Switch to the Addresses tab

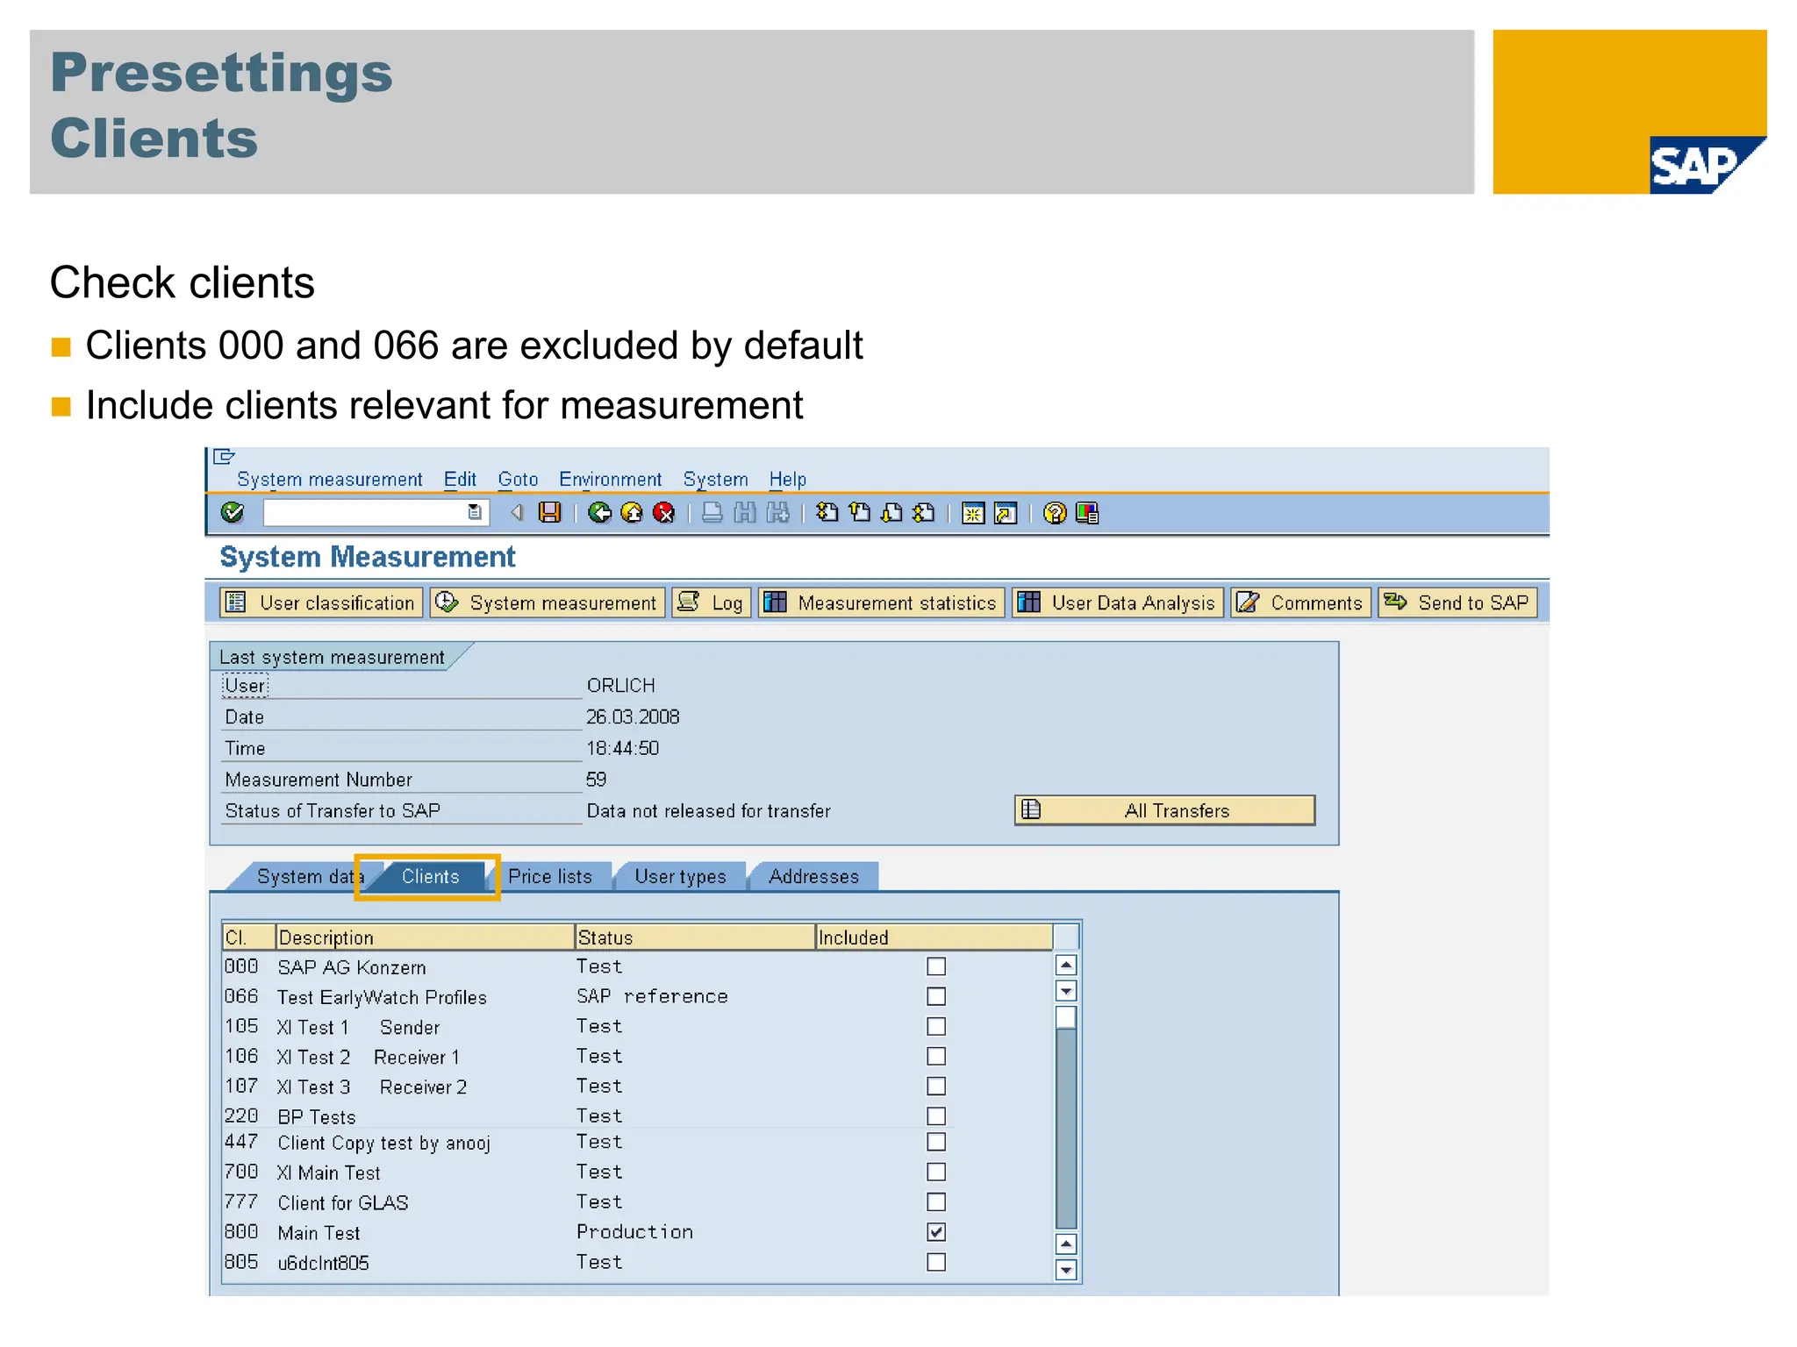[813, 876]
